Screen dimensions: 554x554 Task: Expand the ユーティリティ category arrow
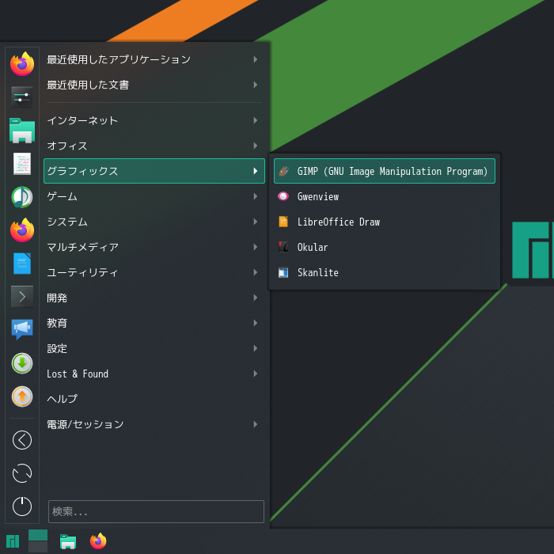coord(255,272)
